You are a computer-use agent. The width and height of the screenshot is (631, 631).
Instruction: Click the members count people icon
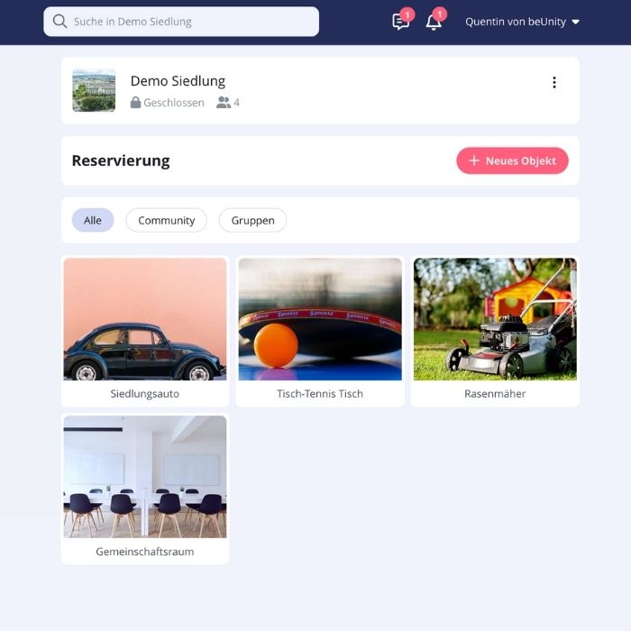pos(224,103)
